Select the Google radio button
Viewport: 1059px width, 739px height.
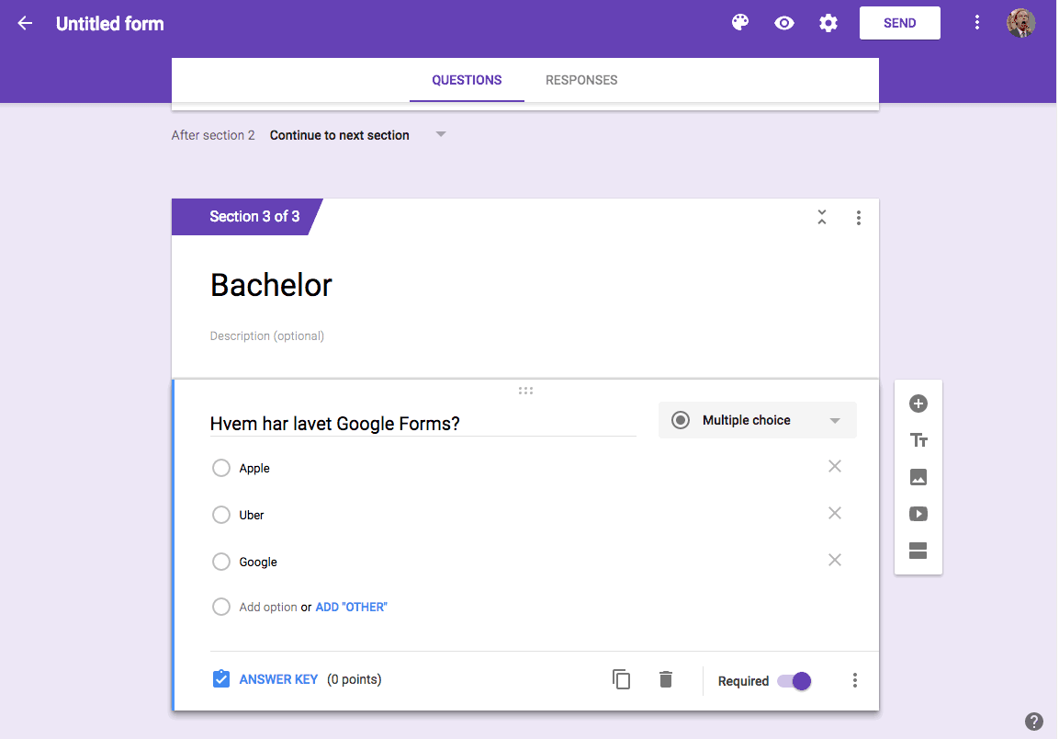click(220, 562)
